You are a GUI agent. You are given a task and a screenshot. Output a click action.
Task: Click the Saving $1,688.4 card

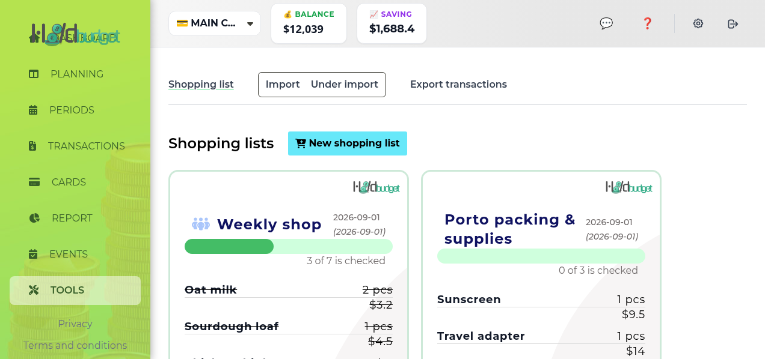coord(392,23)
